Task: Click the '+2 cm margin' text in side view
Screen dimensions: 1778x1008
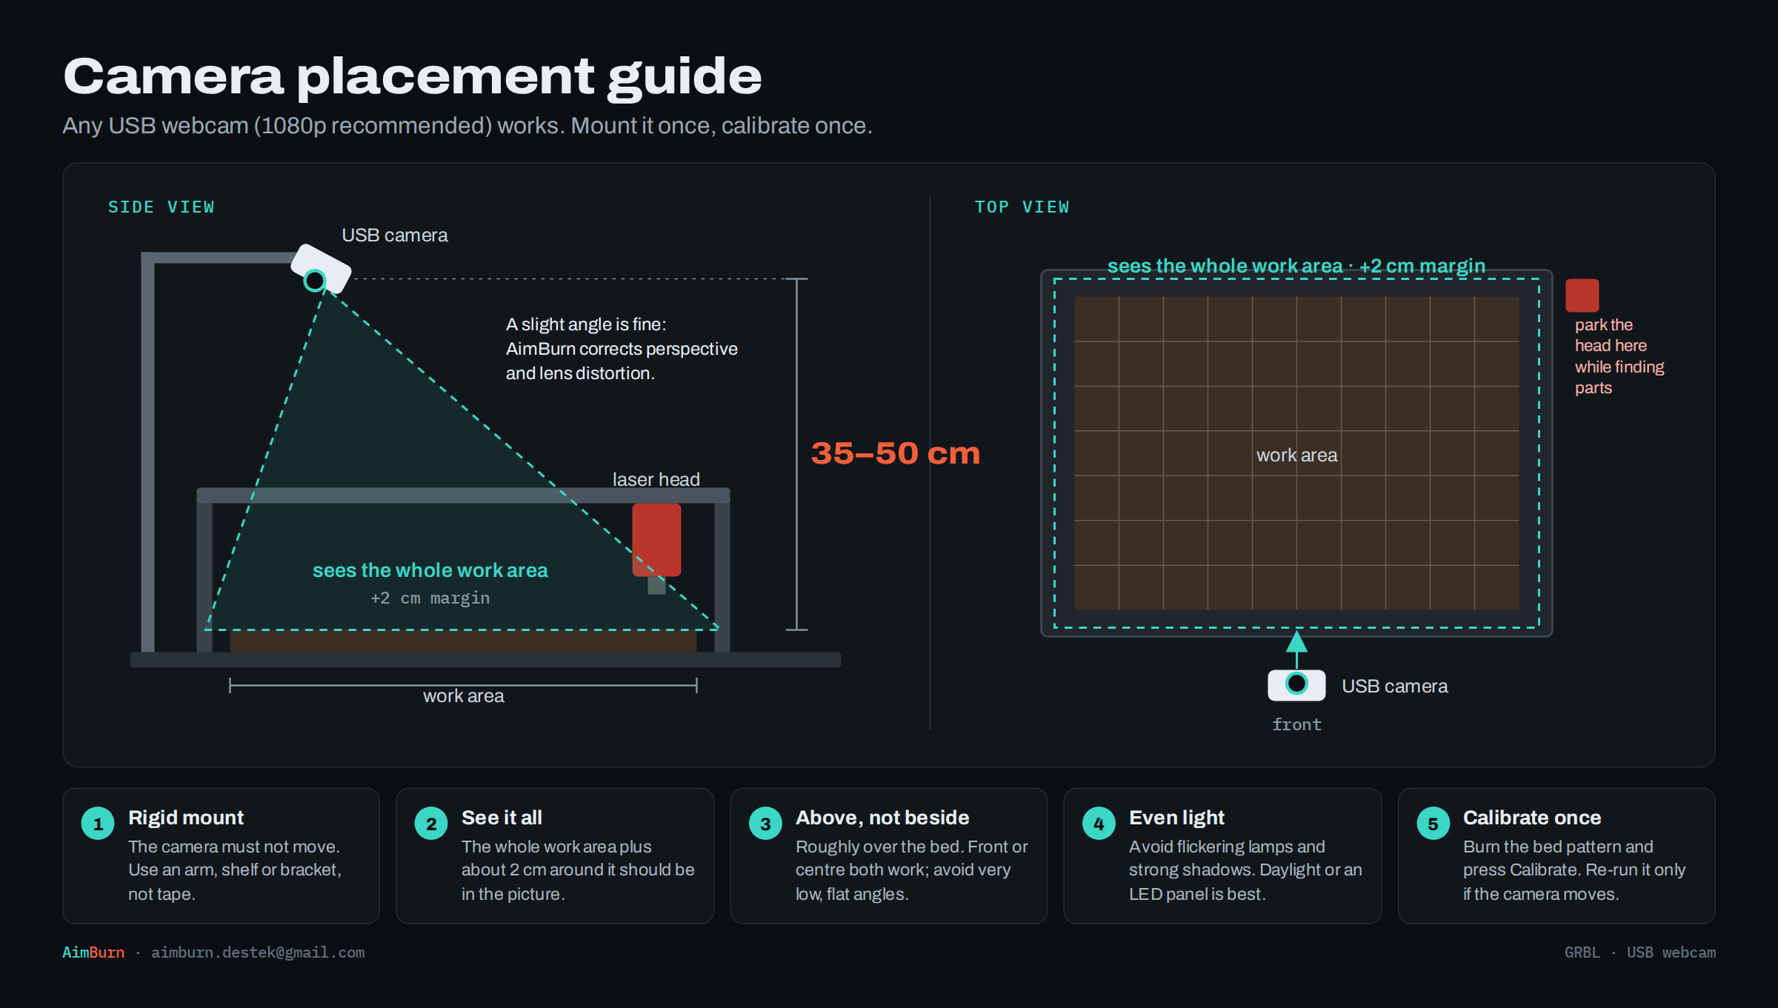Action: click(430, 598)
